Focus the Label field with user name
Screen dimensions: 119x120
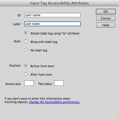tap(52, 24)
